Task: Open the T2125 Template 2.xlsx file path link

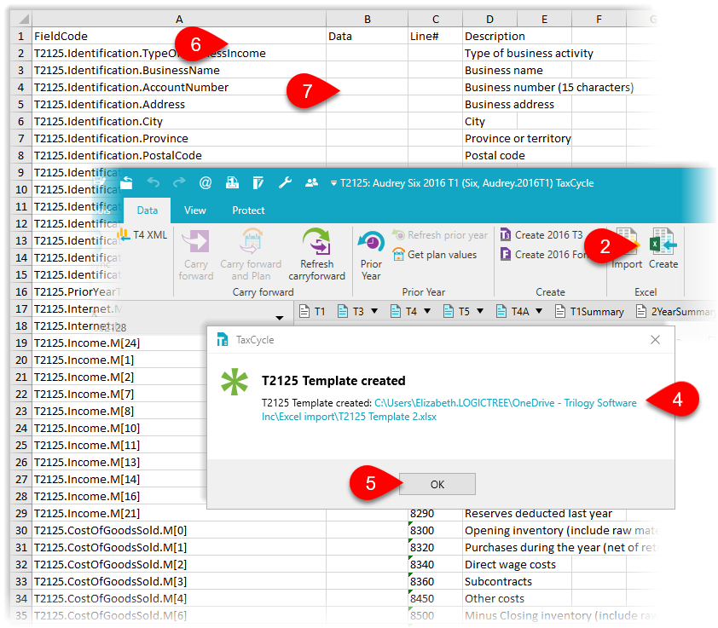Action: coord(449,410)
